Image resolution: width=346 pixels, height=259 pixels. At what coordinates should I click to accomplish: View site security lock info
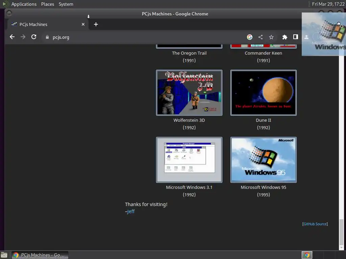pyautogui.click(x=47, y=37)
